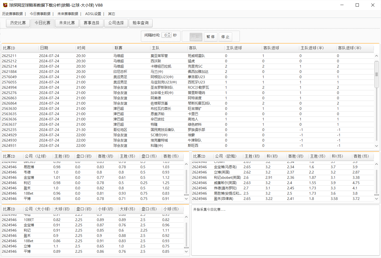
Task: Click up arrow of 让球 table scrollbar
Action: click(x=186, y=164)
